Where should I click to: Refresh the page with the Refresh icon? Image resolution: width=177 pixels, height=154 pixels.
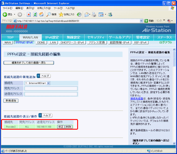click(35, 14)
